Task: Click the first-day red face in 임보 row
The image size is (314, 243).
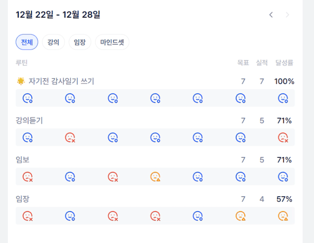Action: (28, 177)
